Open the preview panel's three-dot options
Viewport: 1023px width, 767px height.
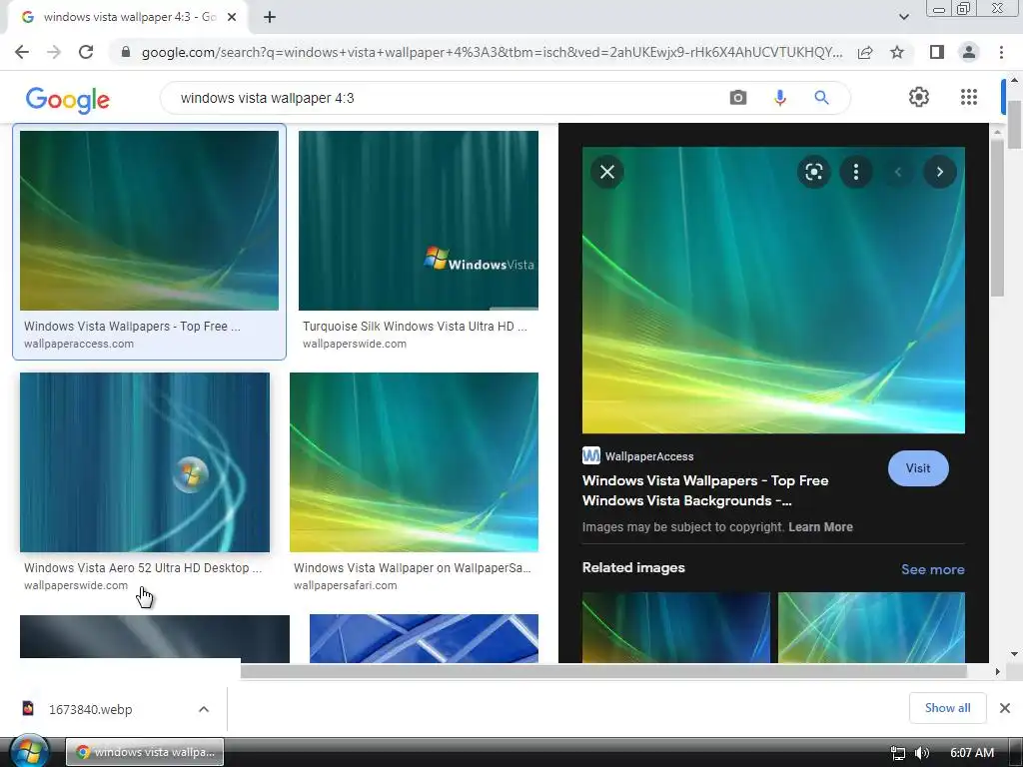tap(856, 172)
